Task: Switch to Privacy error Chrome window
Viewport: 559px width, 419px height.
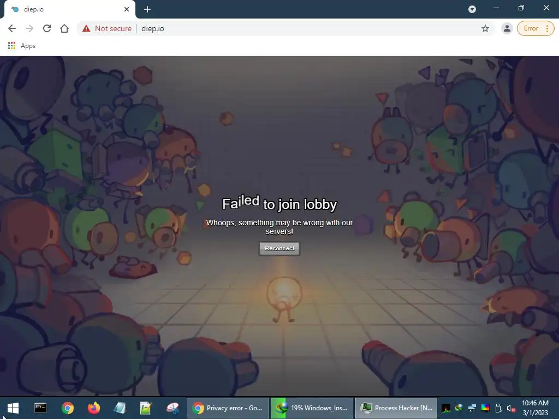Action: (228, 408)
